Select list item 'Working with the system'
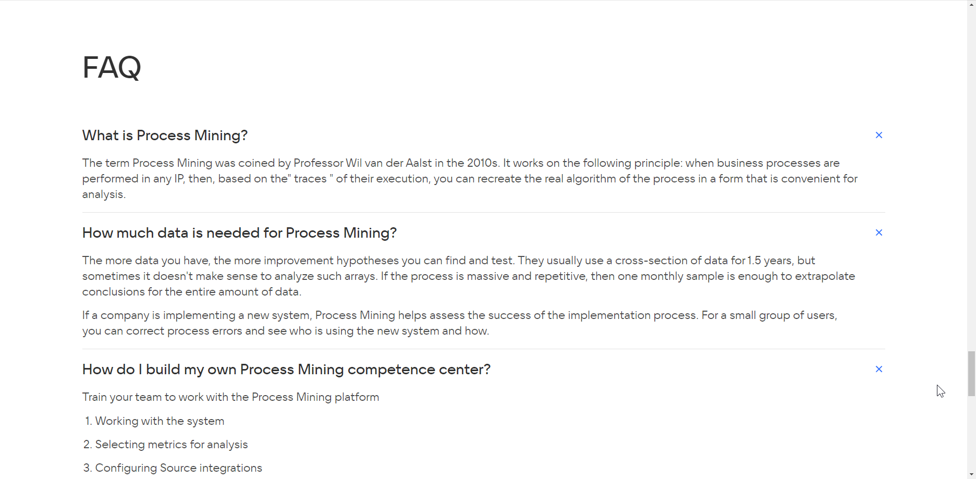 pos(160,421)
